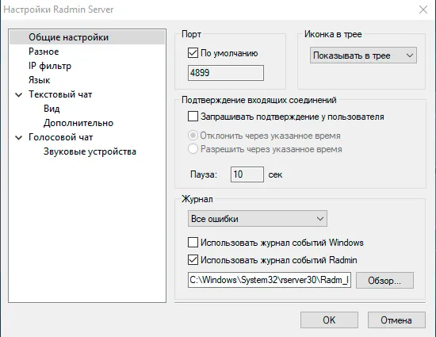Confirm settings with the OK button
Screen dimensions: 436x337
tap(329, 320)
